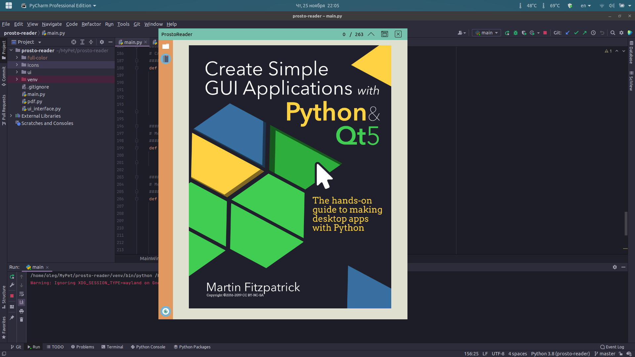Rerun the main script in the Run panel
This screenshot has height=357, width=635.
(x=12, y=277)
